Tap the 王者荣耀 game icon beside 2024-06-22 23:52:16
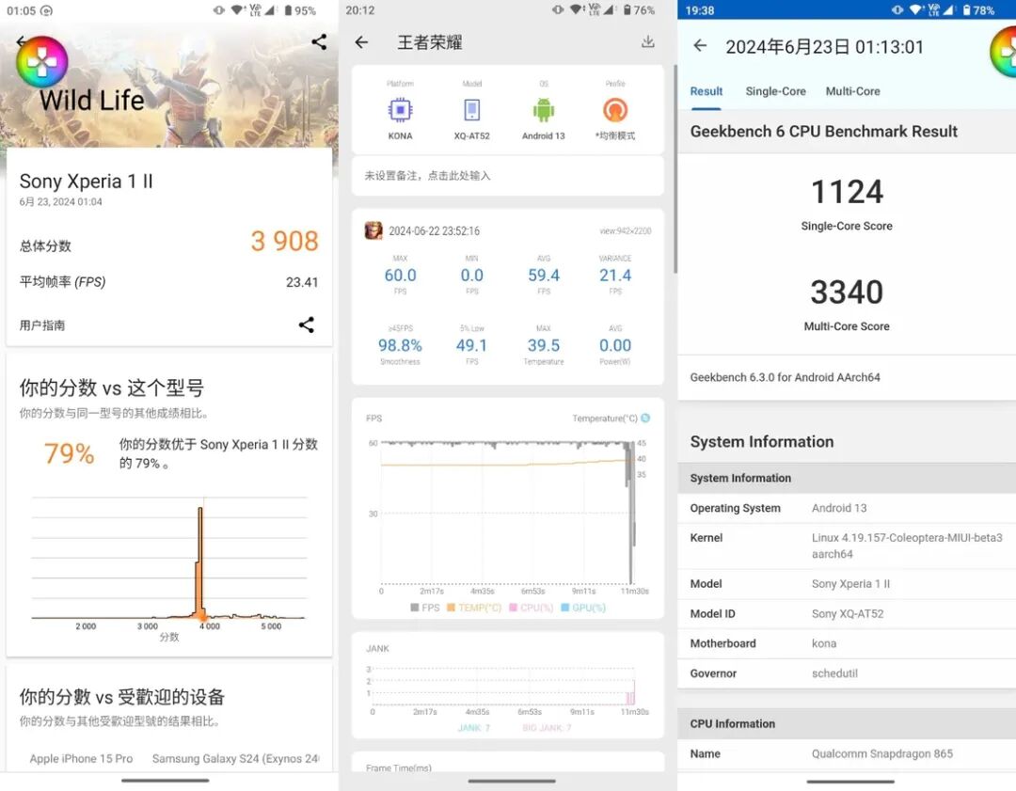This screenshot has height=791, width=1016. pyautogui.click(x=373, y=230)
